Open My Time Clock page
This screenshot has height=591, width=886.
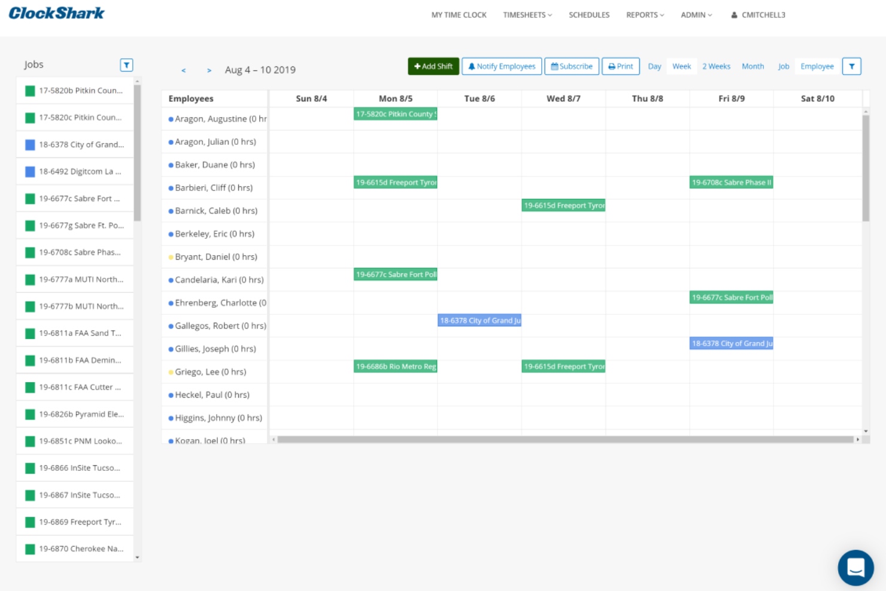coord(459,15)
